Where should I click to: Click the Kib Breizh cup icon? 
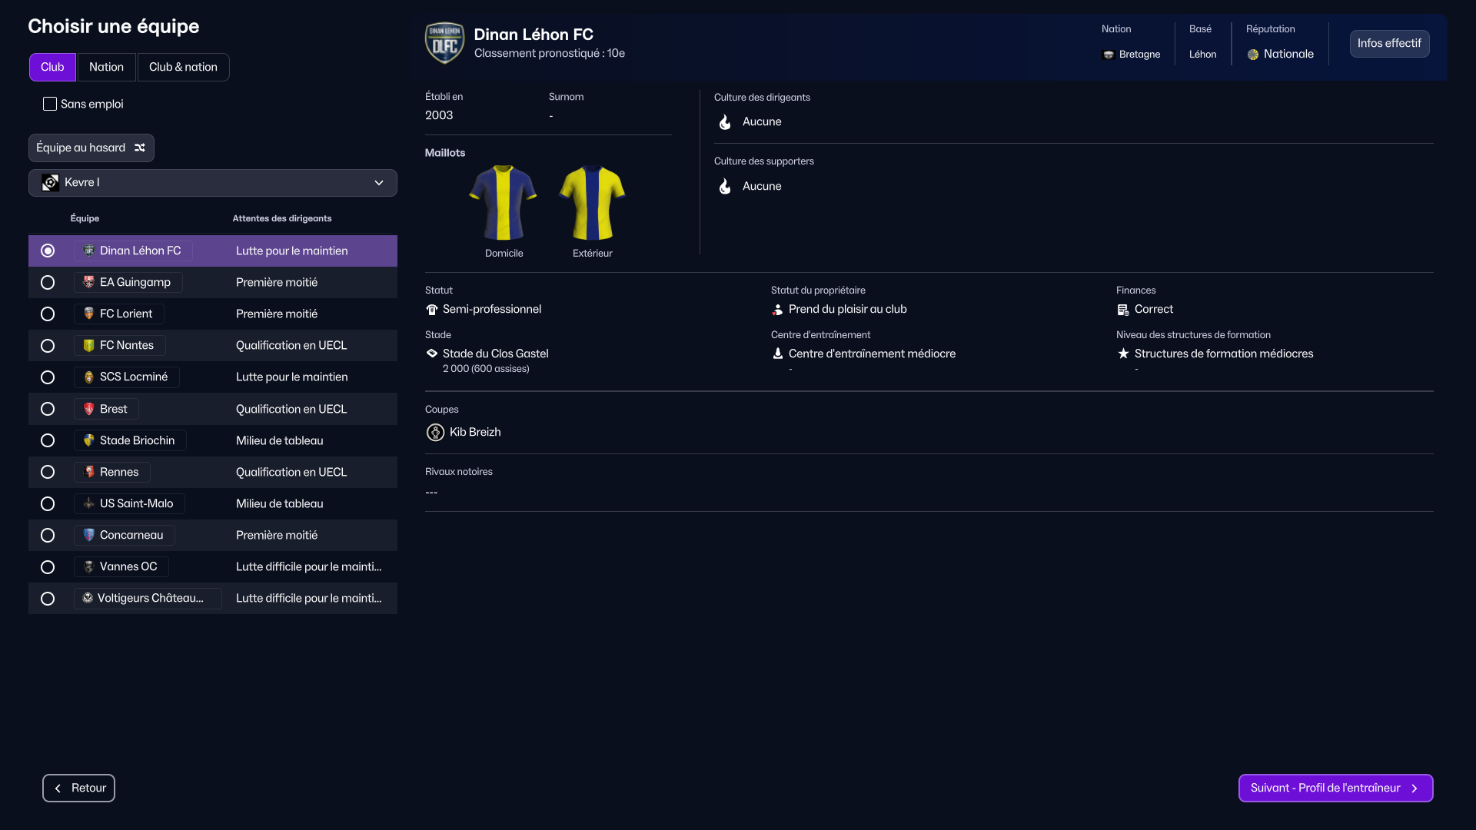[435, 433]
